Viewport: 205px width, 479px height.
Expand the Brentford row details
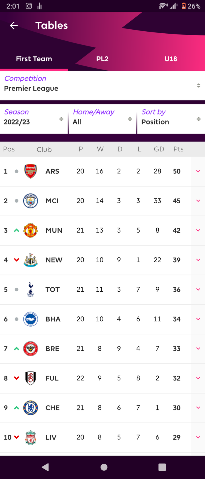tap(198, 349)
